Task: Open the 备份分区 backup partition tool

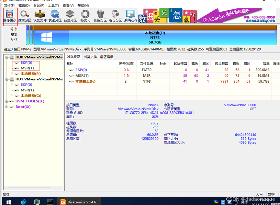Action: (115, 16)
